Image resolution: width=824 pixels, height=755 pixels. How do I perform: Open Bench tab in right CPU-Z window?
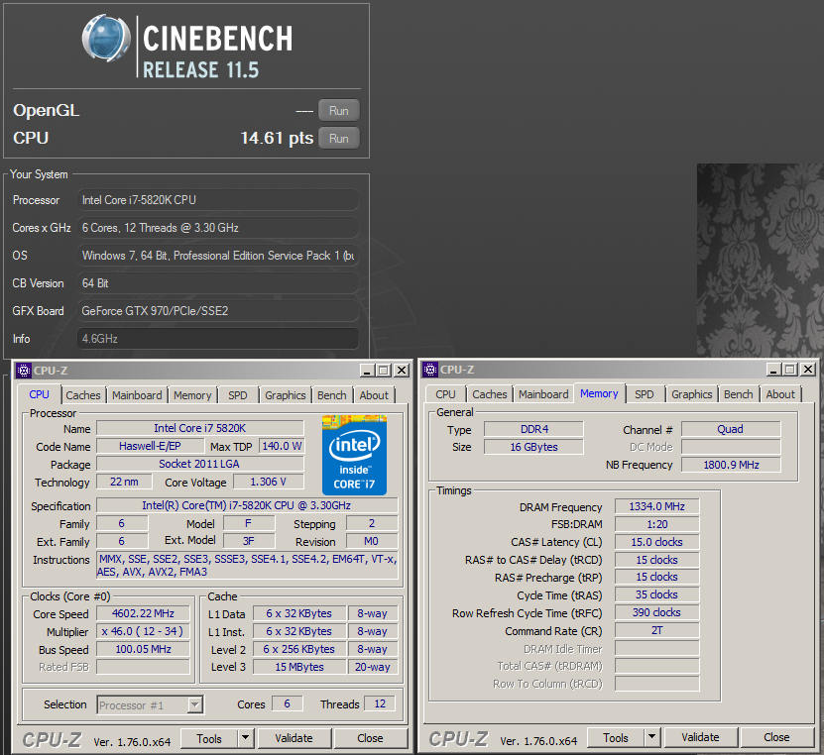click(739, 394)
